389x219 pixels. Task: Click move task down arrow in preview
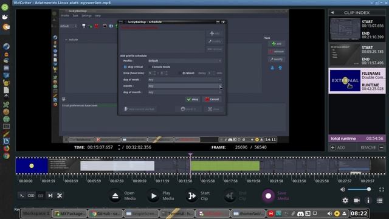tap(272, 68)
